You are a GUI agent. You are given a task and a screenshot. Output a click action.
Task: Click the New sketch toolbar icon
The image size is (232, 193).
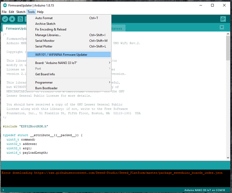tap(21, 19)
